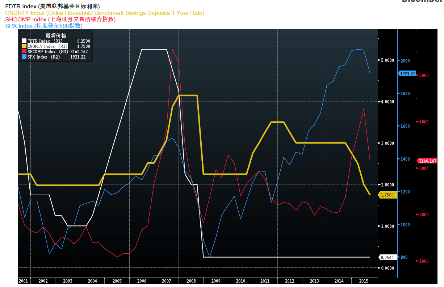Viewport: 444px width, 287px height.
Task: Open the SPX Index blue title text
Action: (x=43, y=26)
